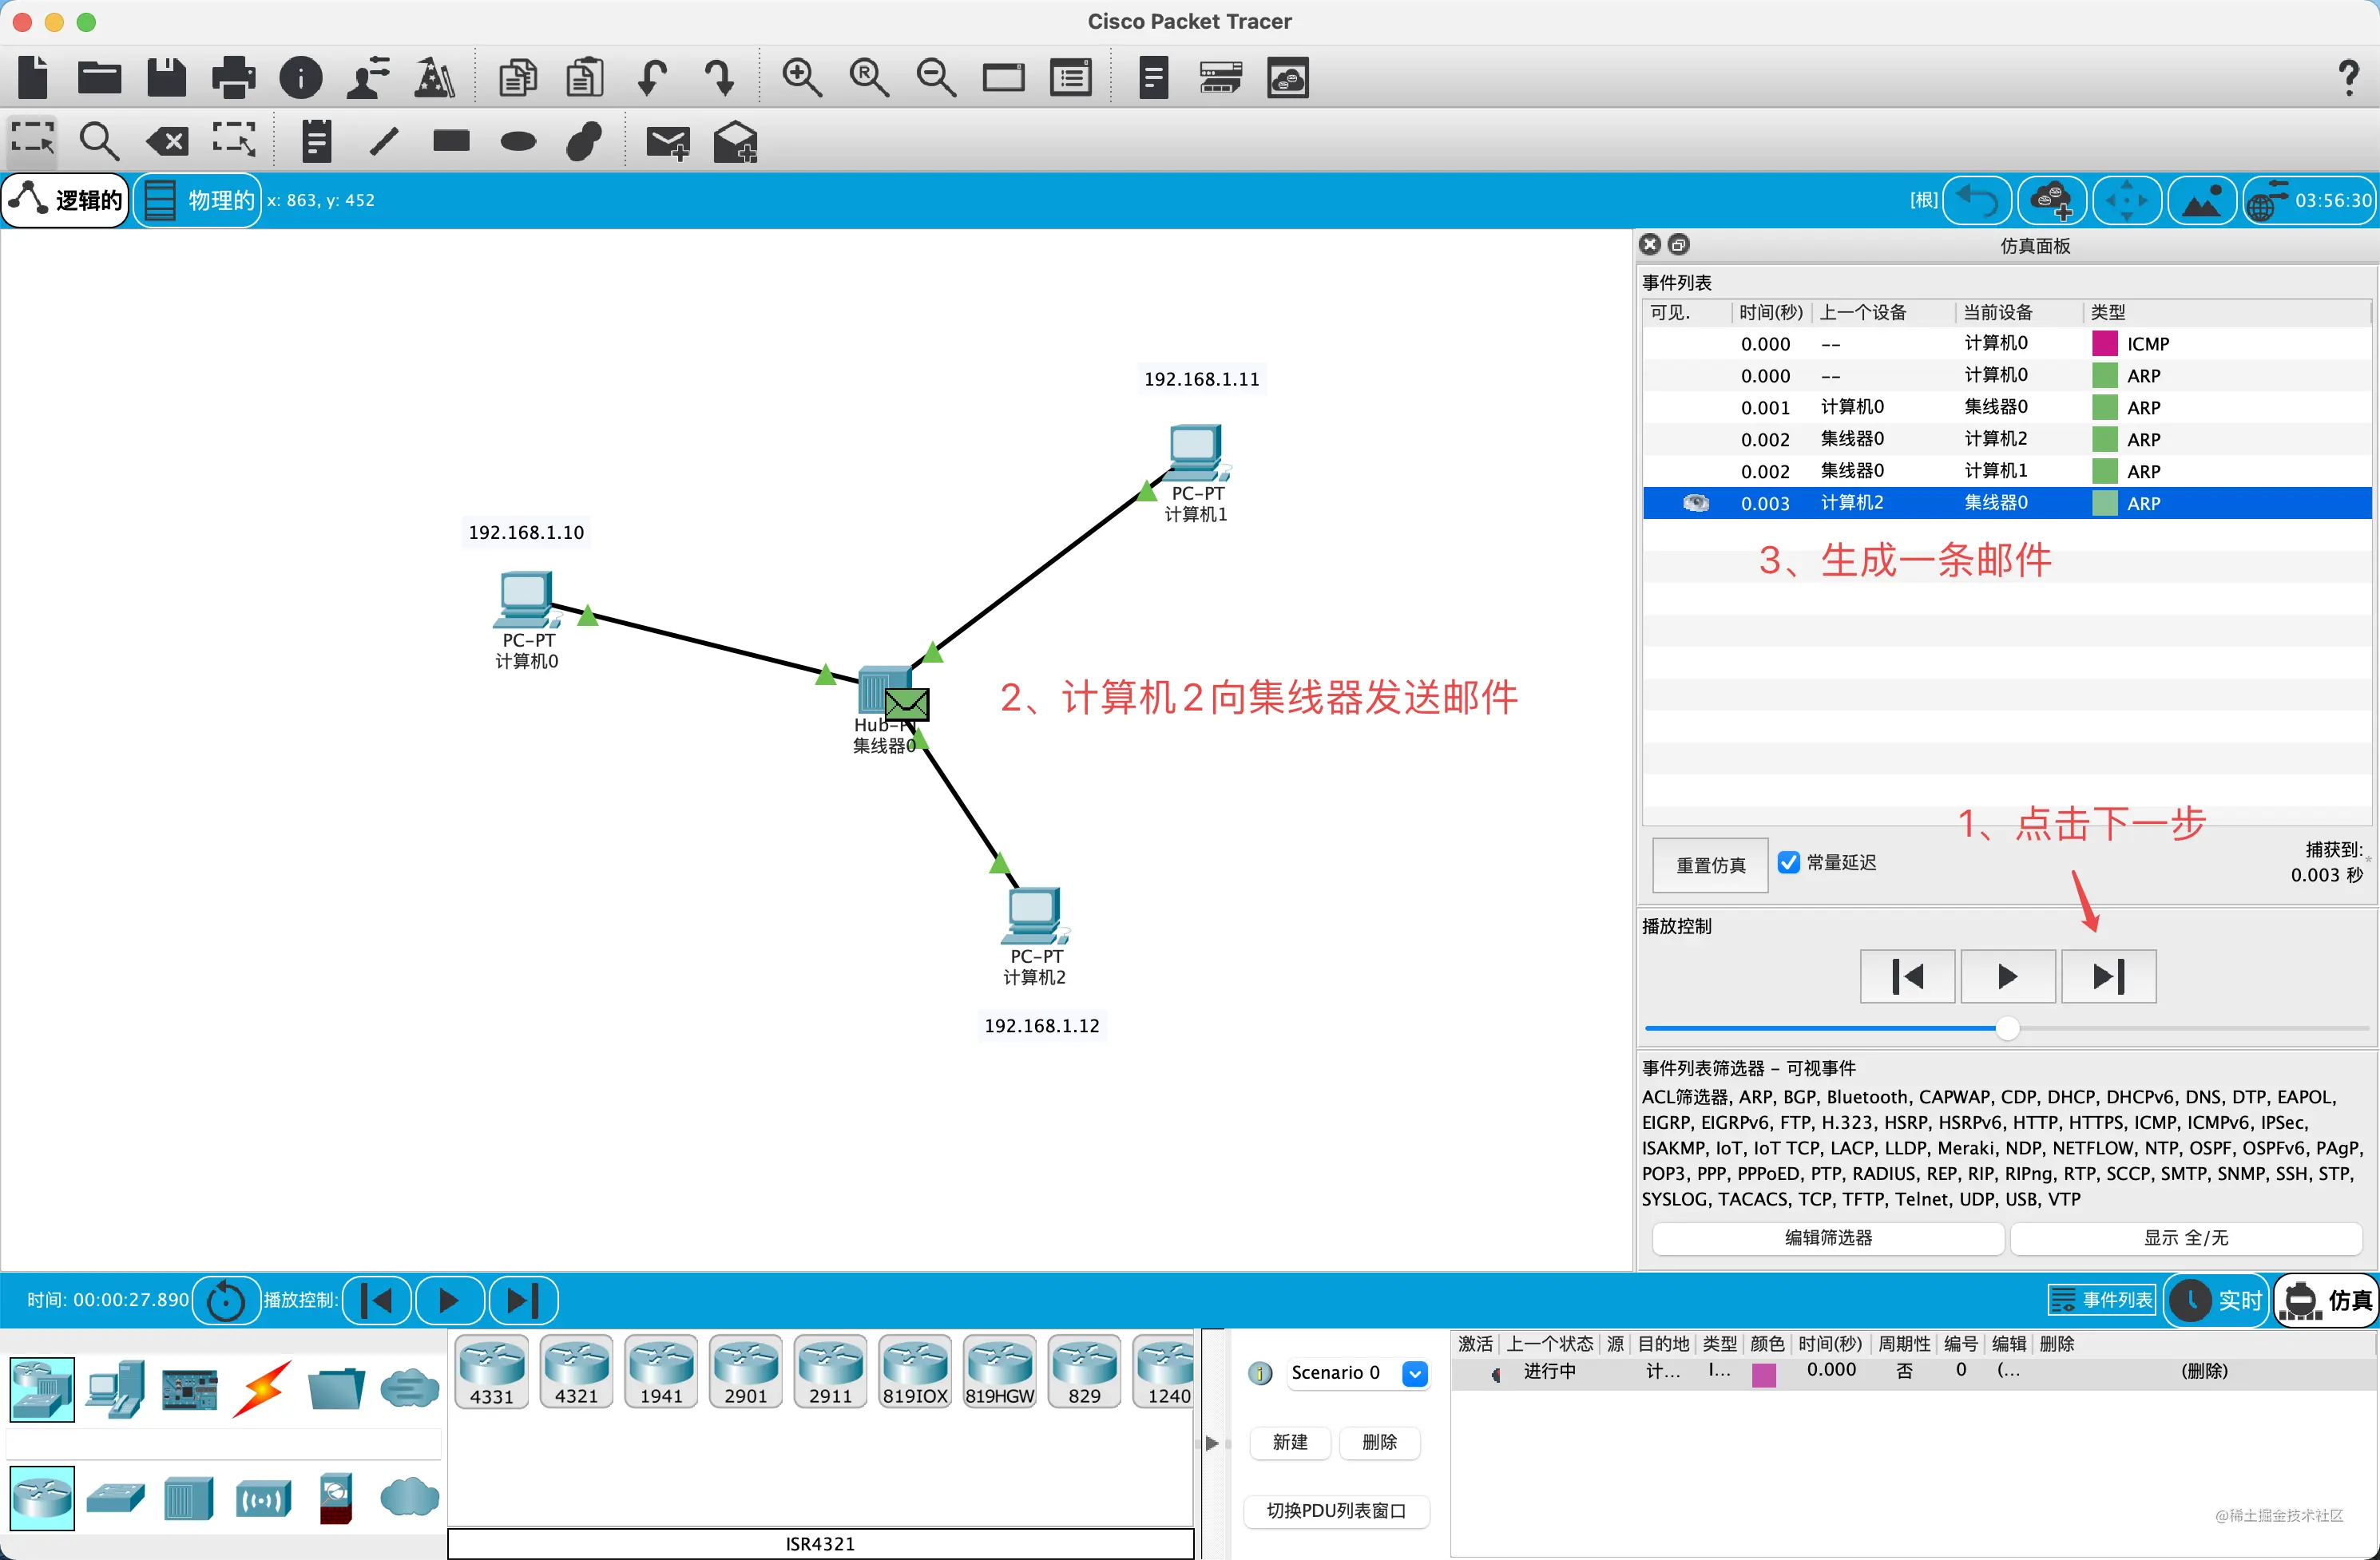2380x1560 pixels.
Task: Click the 显示 全/无 button
Action: coord(2186,1237)
